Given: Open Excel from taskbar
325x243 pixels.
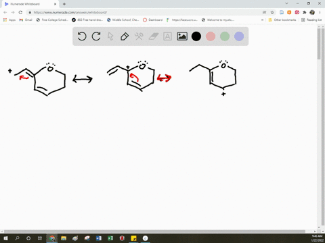Looking at the screenshot, I should click(x=110, y=238).
